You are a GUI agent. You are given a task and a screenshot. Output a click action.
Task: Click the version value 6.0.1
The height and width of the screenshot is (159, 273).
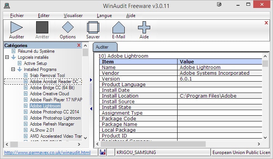186,79
